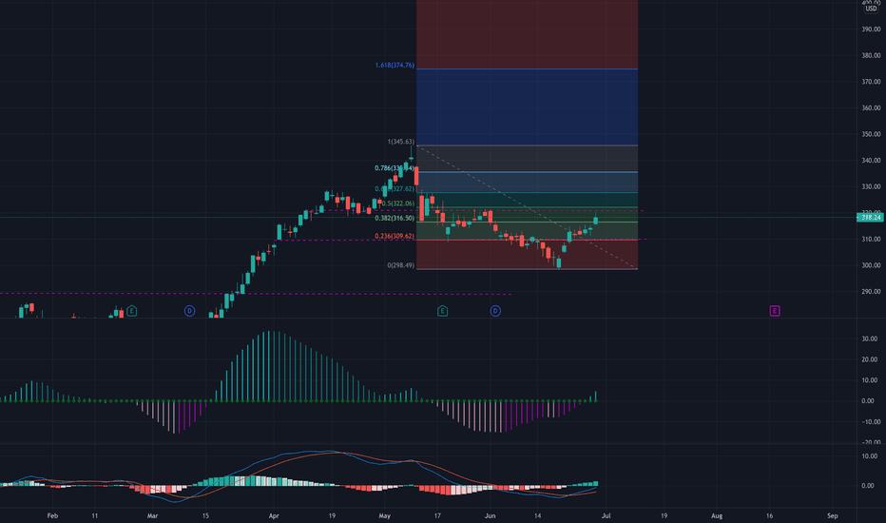Click 330.00 on the price axis
The image size is (886, 523).
click(871, 186)
